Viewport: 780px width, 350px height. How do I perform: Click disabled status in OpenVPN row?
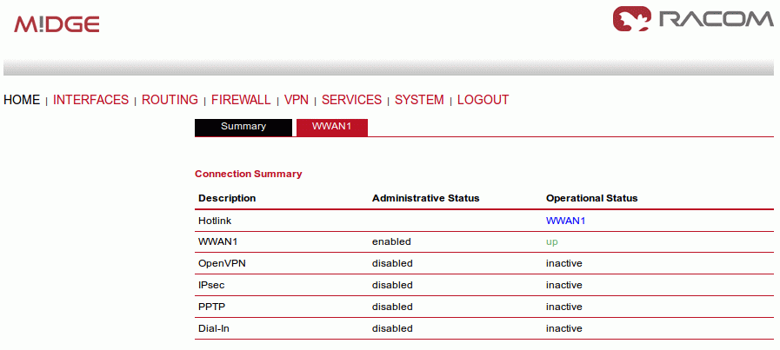click(392, 263)
